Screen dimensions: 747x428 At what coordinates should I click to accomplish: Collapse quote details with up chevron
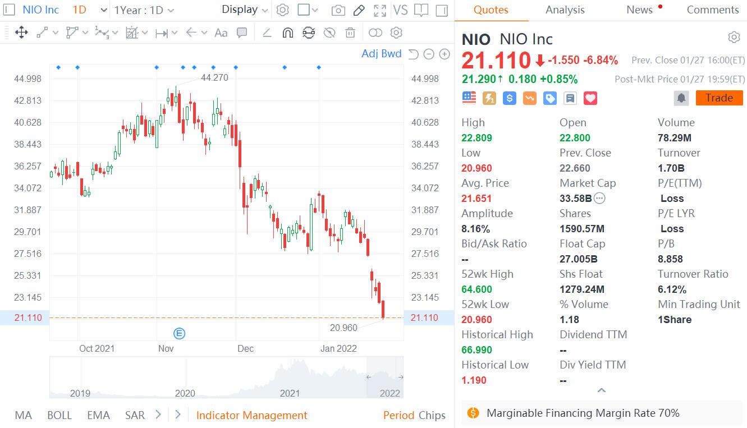(601, 390)
